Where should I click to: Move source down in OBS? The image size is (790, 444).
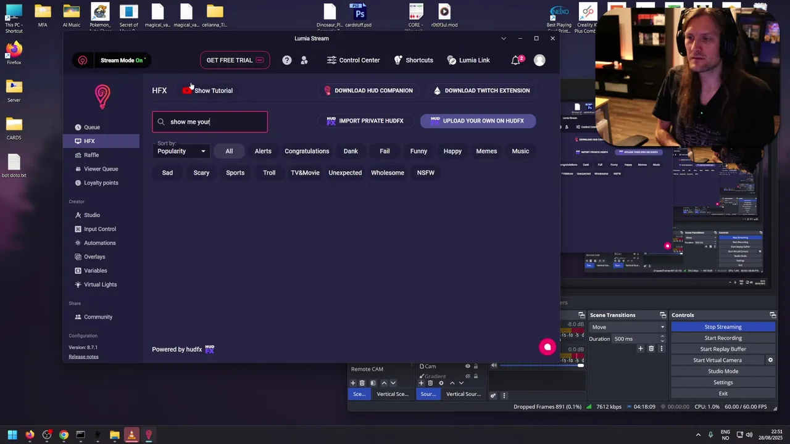pos(461,383)
